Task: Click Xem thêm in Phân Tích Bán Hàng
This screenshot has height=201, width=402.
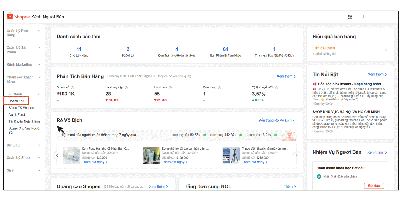Action: (x=286, y=76)
